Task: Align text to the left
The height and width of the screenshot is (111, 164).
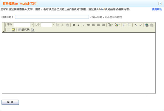Action: [x=93, y=25]
